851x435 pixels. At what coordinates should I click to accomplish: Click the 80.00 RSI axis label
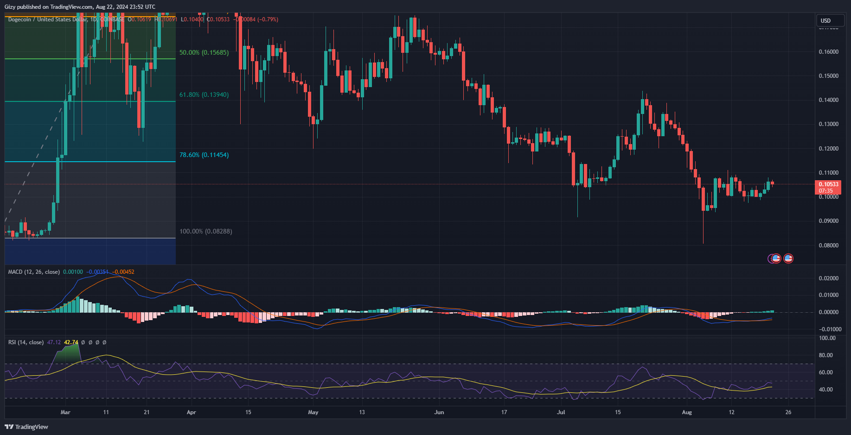pyautogui.click(x=826, y=355)
